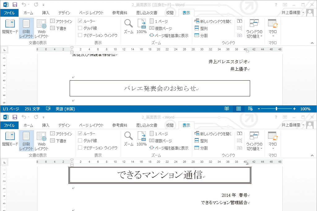Click tab selector box left of top ruler
The height and width of the screenshot is (211, 317).
pyautogui.click(x=4, y=50)
